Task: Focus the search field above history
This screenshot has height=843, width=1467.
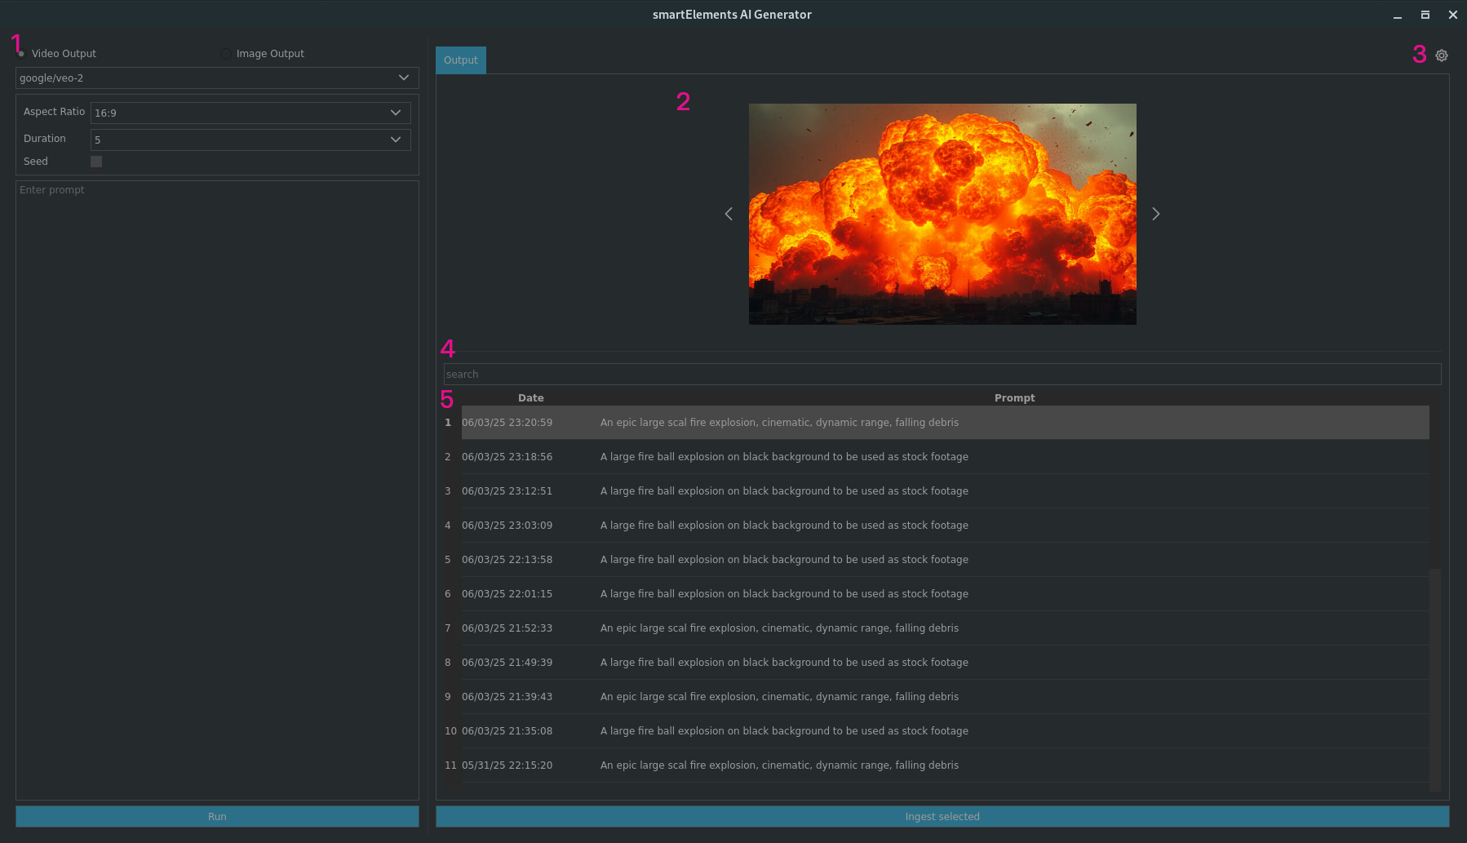Action: pos(942,375)
